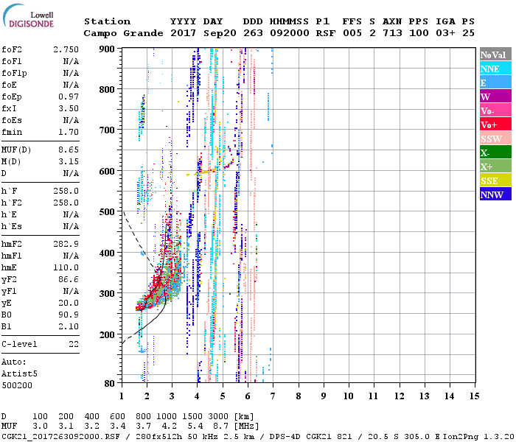Click the foEs N/A value

(x=71, y=120)
